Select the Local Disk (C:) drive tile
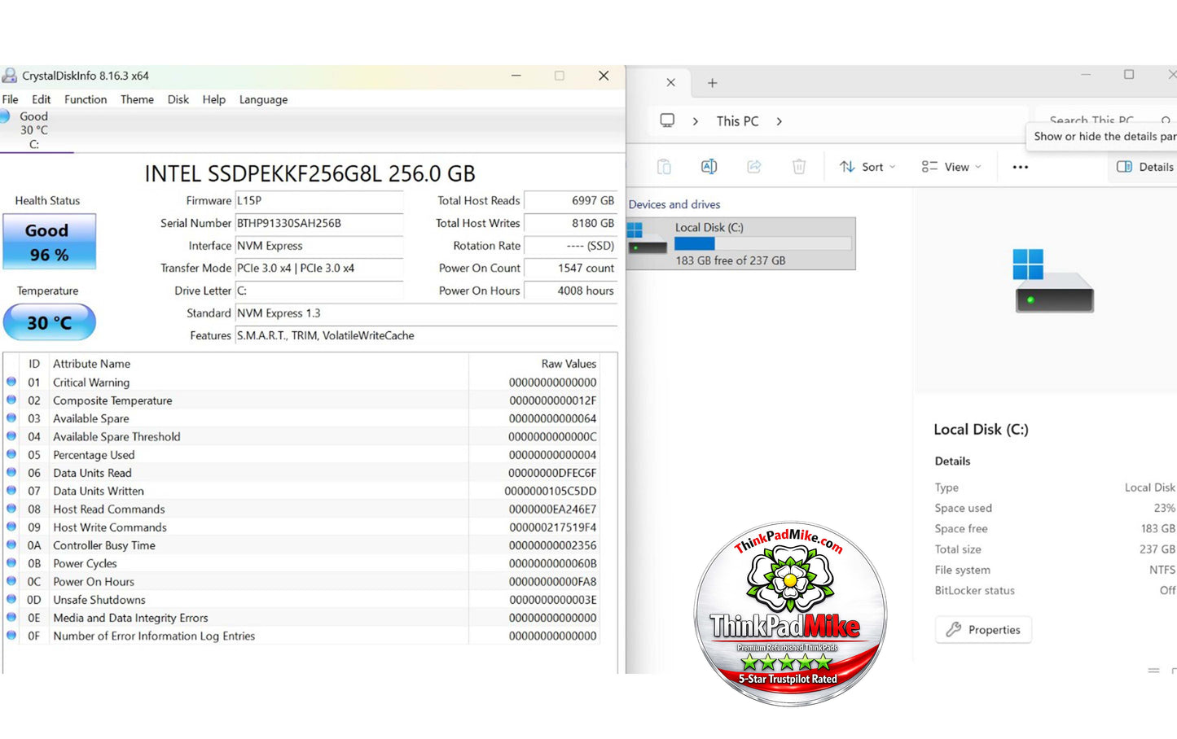This screenshot has height=739, width=1177. 740,243
